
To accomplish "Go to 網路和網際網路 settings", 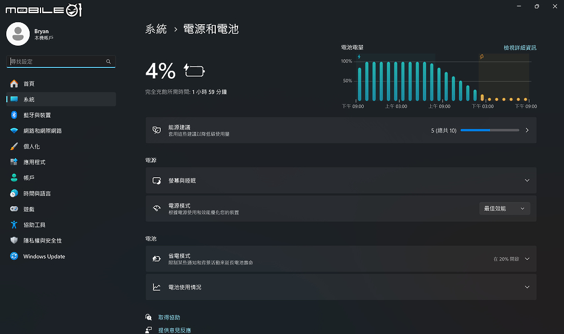I will click(x=61, y=131).
